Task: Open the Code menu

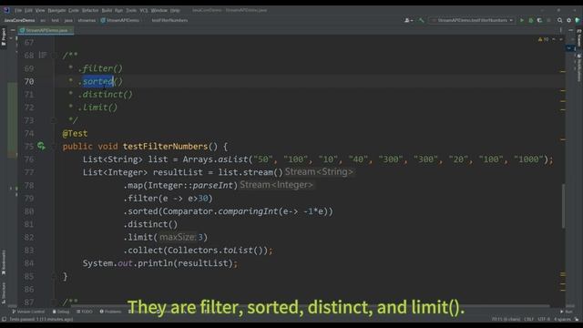Action: coord(74,10)
